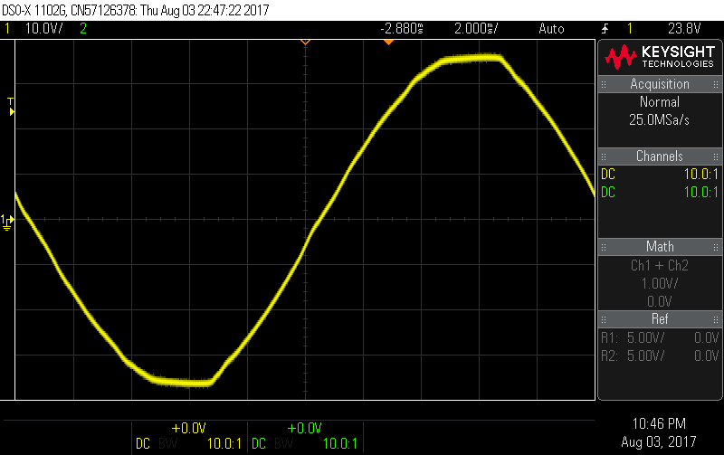Click the Math 0.0V offset value
Image resolution: width=724 pixels, height=455 pixels.
point(660,301)
